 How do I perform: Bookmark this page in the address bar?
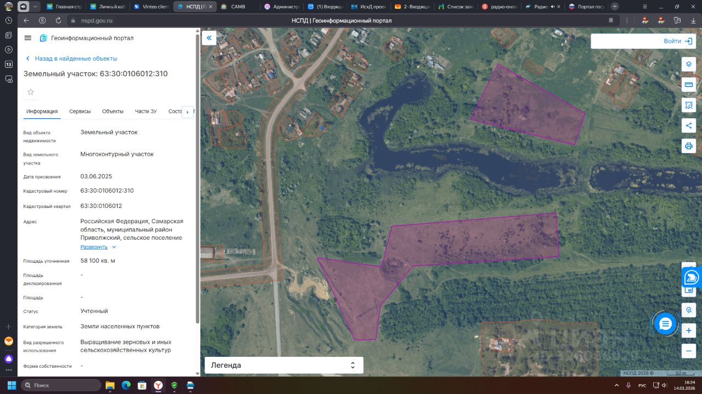pos(611,20)
